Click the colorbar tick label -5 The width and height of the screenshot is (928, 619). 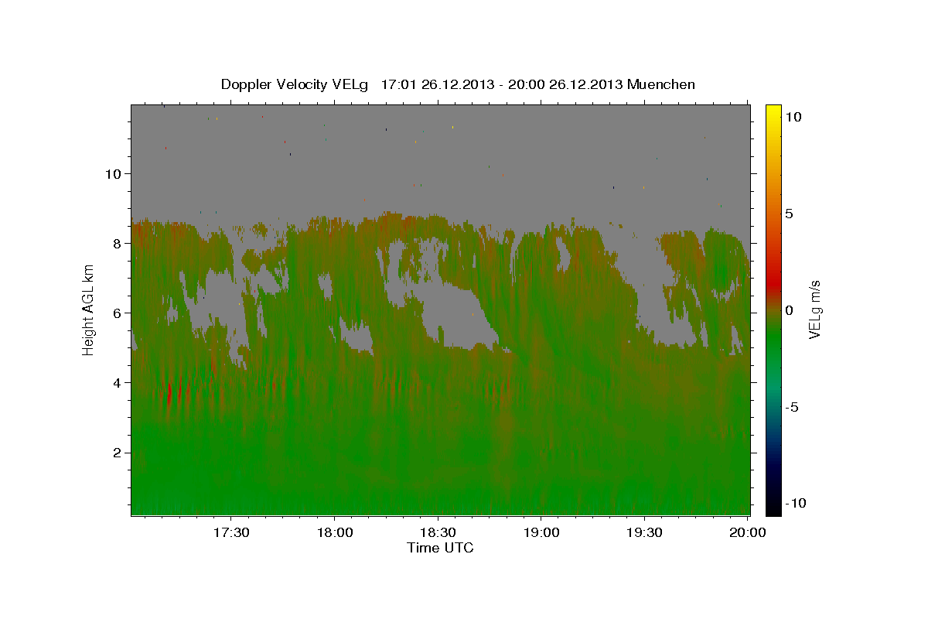pos(792,407)
